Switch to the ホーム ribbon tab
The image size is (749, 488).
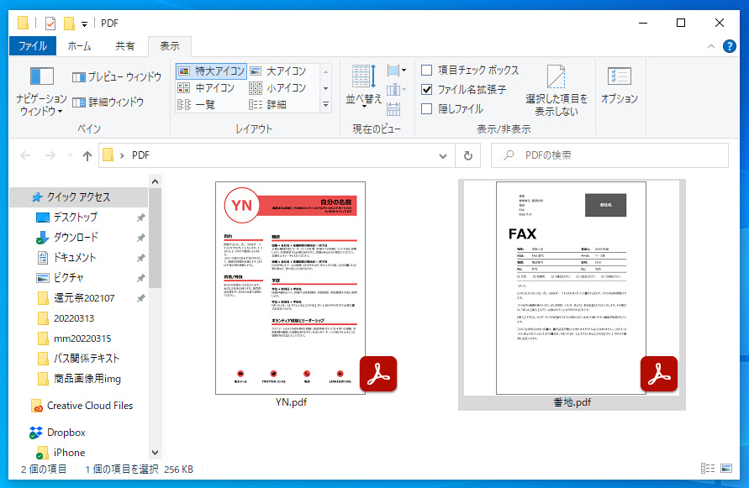pos(80,46)
